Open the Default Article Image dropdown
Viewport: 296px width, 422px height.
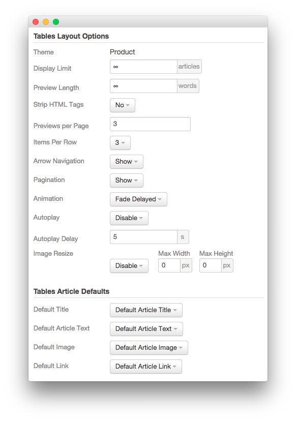(149, 348)
